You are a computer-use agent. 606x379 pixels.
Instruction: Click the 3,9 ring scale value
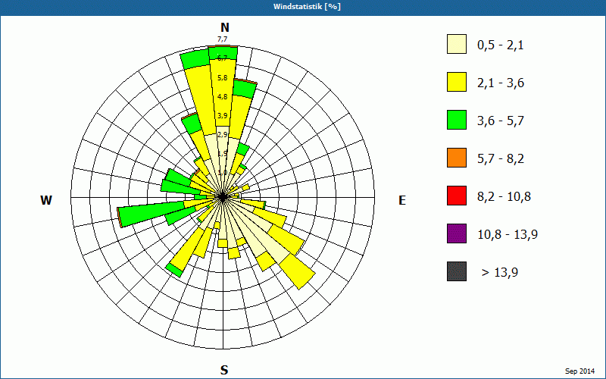tap(222, 116)
